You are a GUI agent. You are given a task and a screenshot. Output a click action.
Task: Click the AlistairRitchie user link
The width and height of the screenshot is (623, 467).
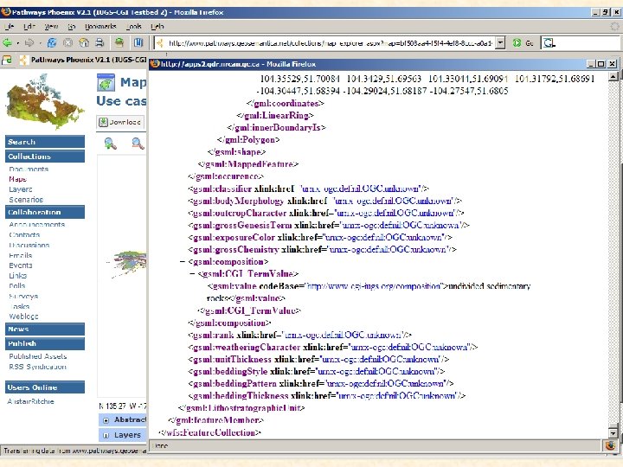coord(30,401)
